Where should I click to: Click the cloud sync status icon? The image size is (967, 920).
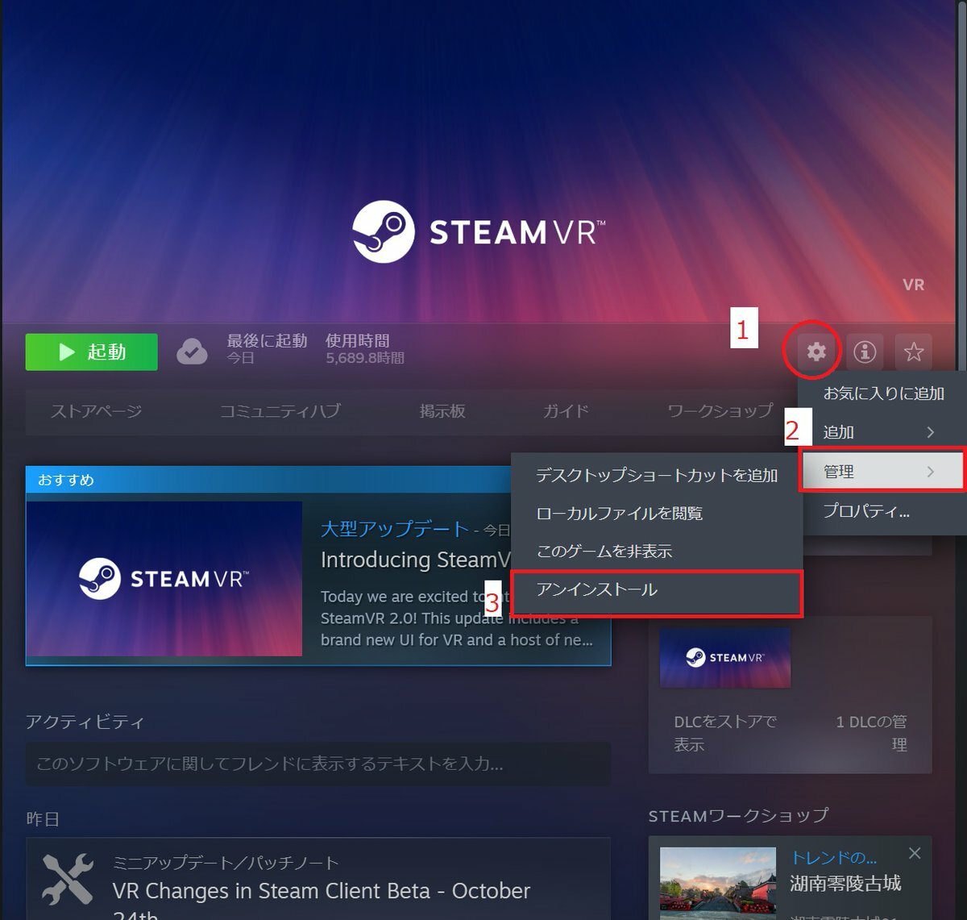click(192, 352)
